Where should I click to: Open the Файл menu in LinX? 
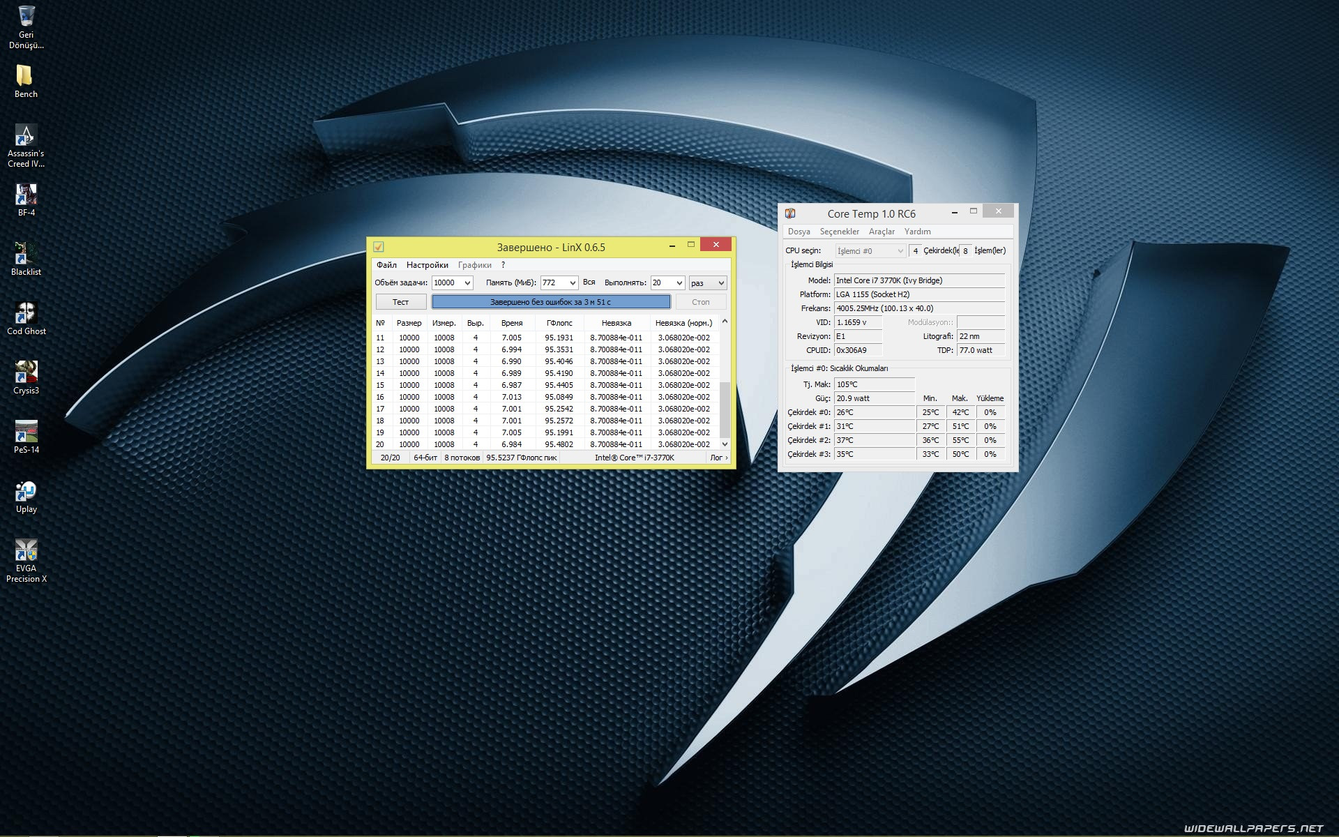coord(386,265)
